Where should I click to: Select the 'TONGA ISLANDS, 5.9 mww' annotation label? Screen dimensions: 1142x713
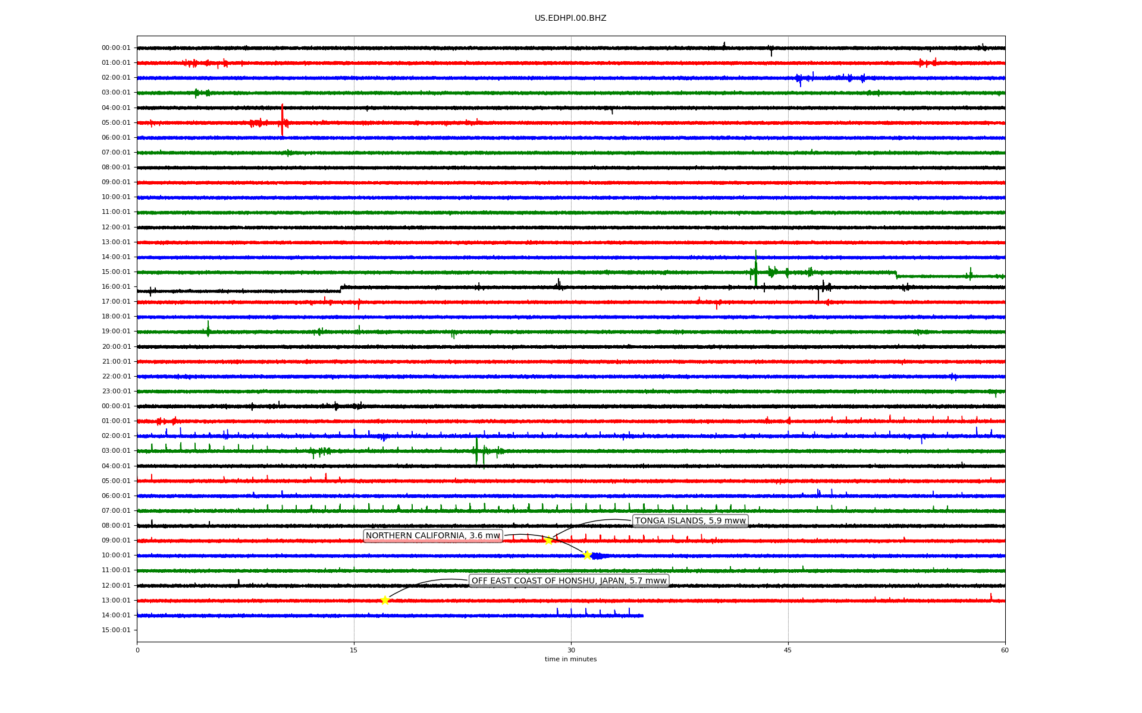690,521
